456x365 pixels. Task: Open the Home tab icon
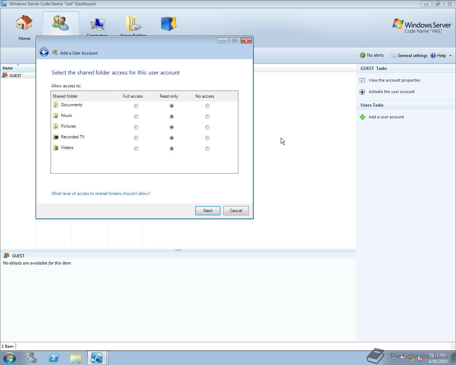coord(24,22)
